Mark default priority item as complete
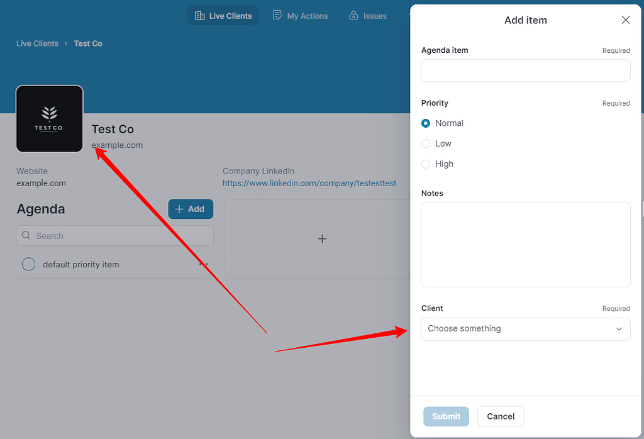Image resolution: width=644 pixels, height=439 pixels. point(28,264)
